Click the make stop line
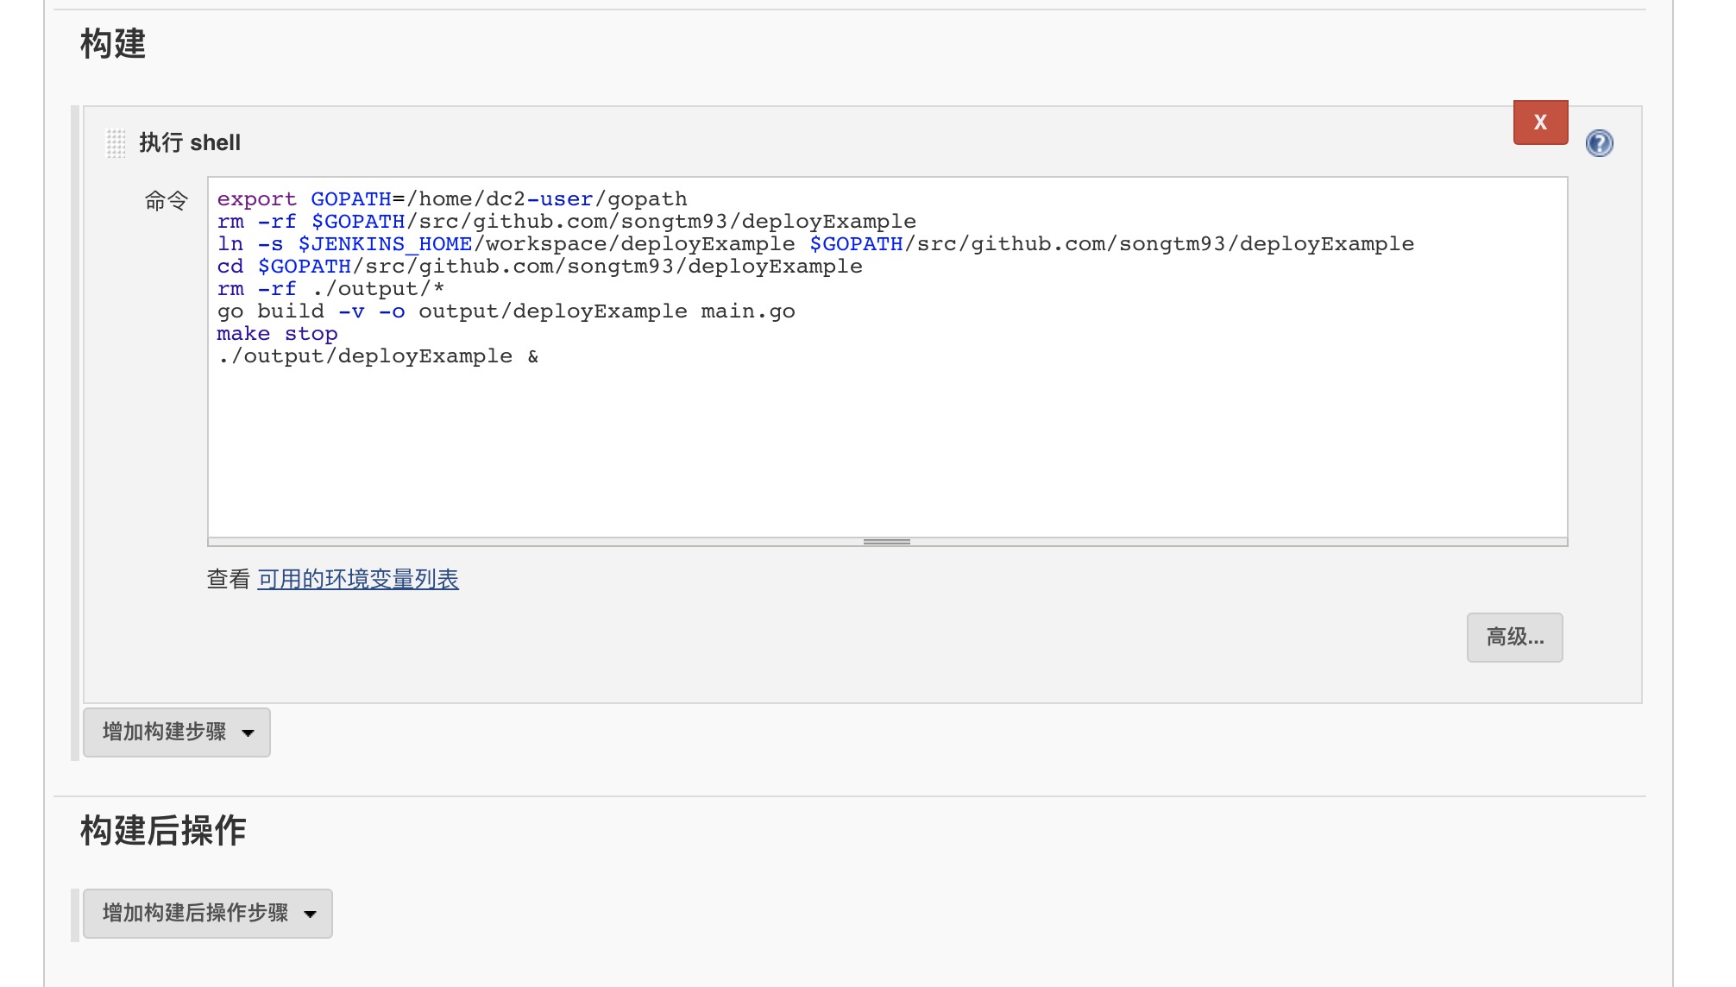Image resolution: width=1736 pixels, height=987 pixels. [277, 334]
